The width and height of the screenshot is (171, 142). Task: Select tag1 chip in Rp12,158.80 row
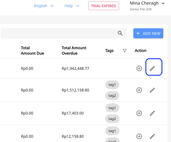click(x=112, y=131)
